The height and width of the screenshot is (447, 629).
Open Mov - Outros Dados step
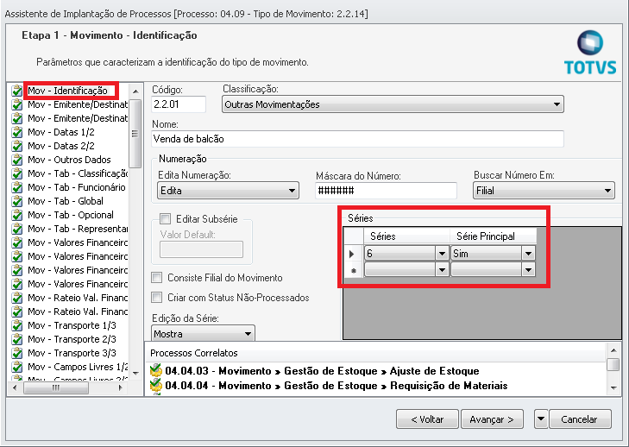(x=69, y=161)
